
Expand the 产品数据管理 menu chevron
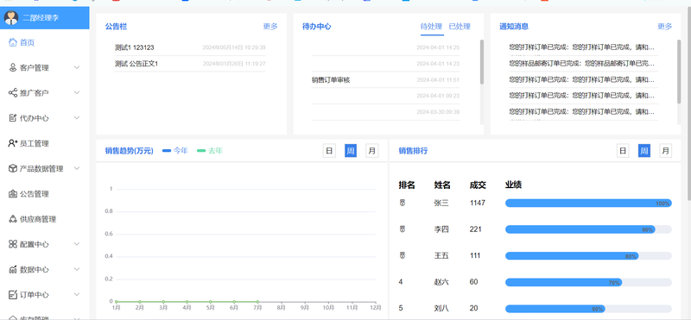pos(77,168)
